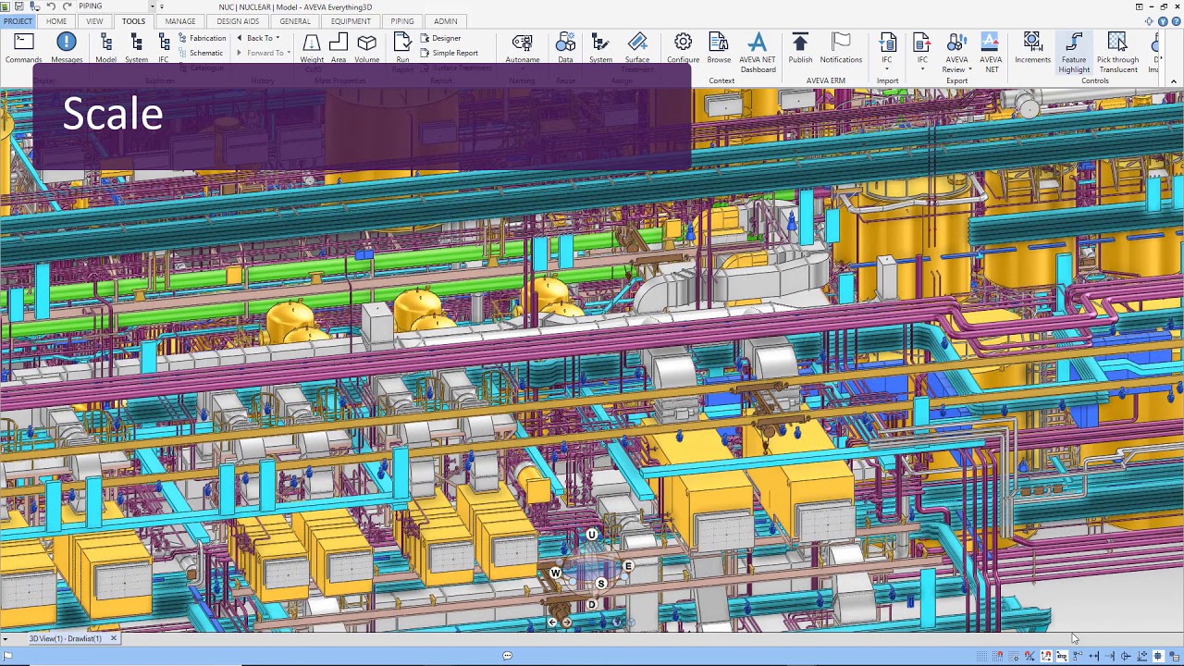Screen dimensions: 1184x666
Task: Toggle the highlighted magnet axes snap option
Action: [x=1046, y=657]
